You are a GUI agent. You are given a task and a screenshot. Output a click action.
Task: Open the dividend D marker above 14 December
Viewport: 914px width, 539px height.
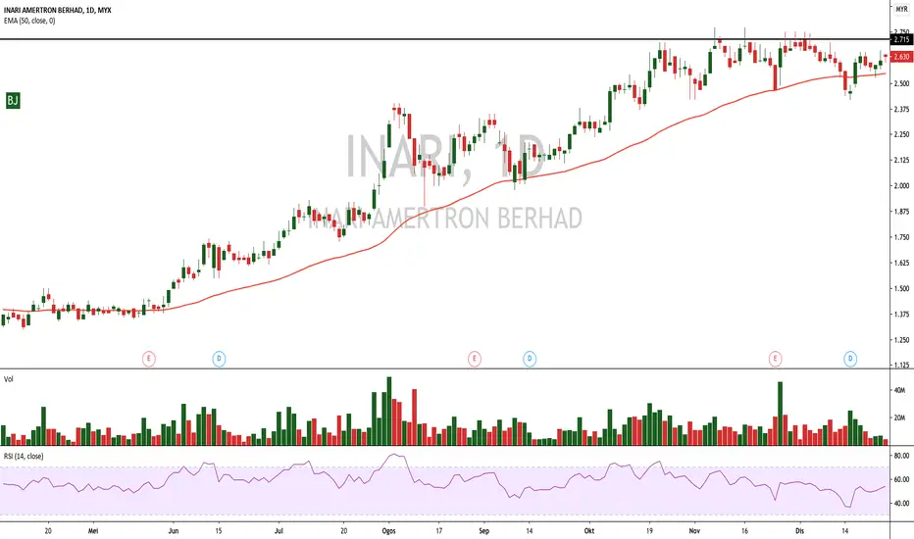[850, 359]
